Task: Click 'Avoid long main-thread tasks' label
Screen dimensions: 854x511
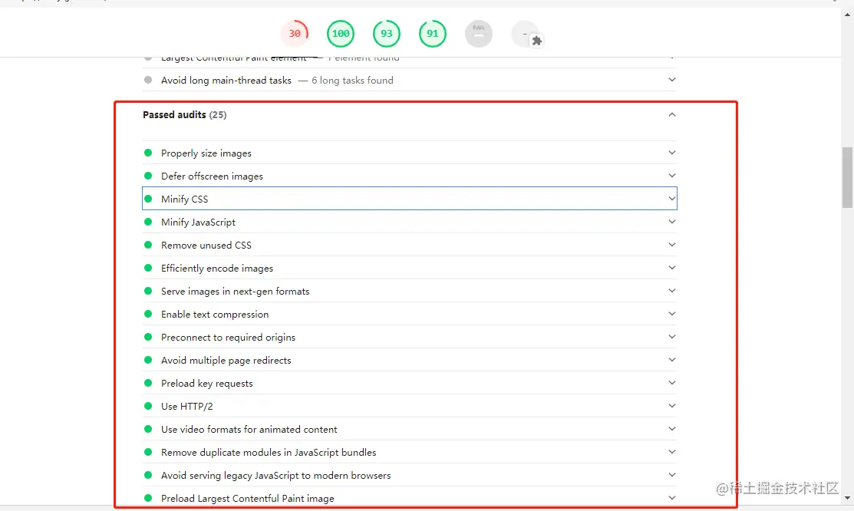Action: 226,80
